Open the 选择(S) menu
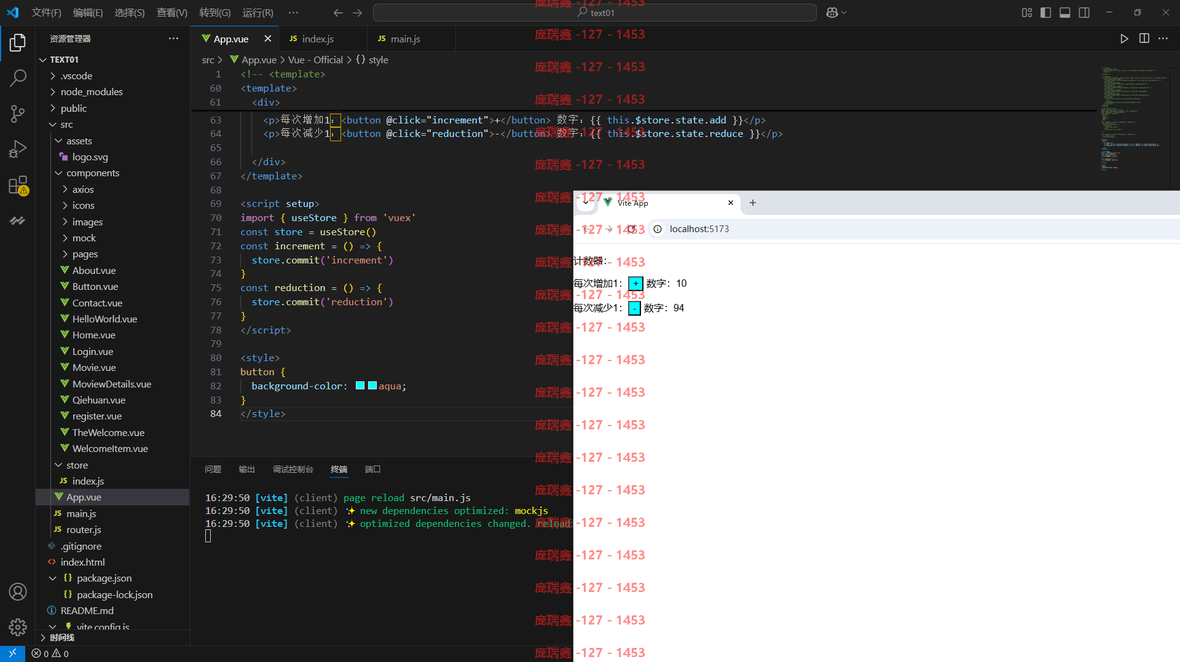Viewport: 1180px width, 662px height. click(x=130, y=12)
